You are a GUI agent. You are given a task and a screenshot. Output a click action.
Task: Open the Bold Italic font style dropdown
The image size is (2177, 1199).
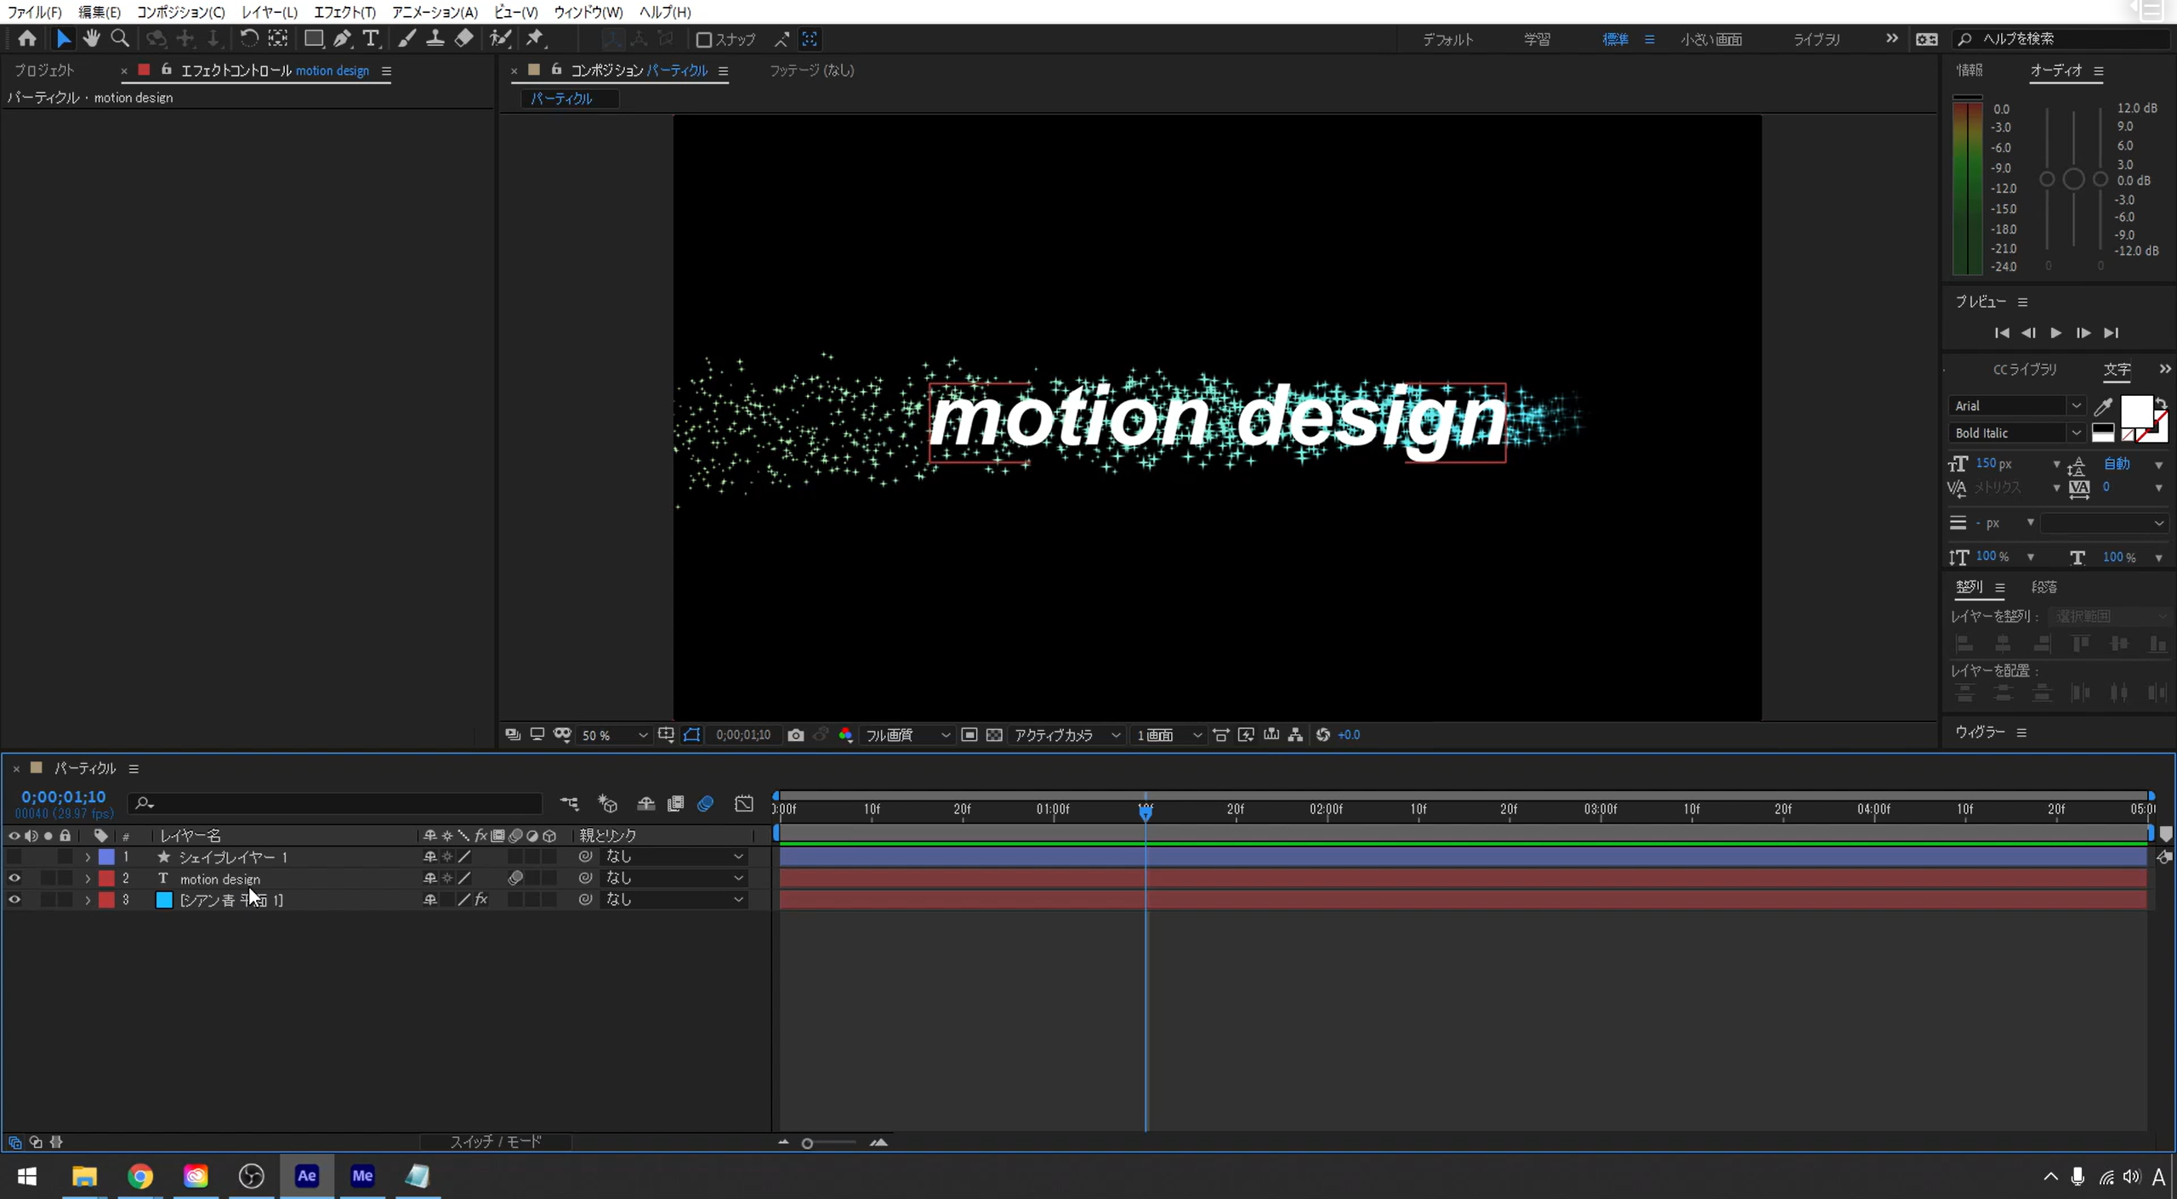click(2016, 433)
